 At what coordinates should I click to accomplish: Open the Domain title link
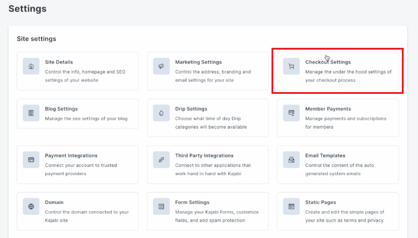click(54, 202)
